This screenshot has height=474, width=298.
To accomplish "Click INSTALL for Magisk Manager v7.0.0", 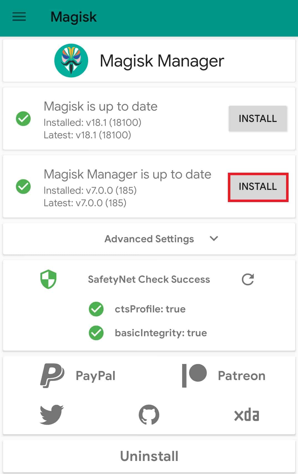I will tap(258, 187).
